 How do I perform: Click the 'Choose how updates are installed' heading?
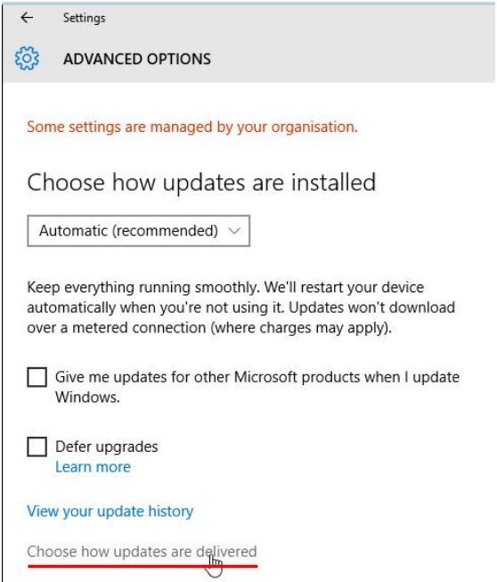click(201, 182)
